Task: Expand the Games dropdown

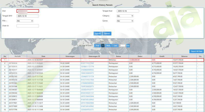Action: 125,21
